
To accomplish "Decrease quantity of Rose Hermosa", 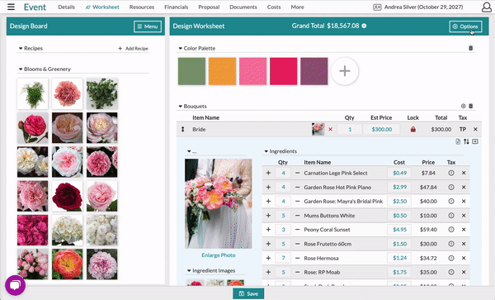I will [x=297, y=258].
